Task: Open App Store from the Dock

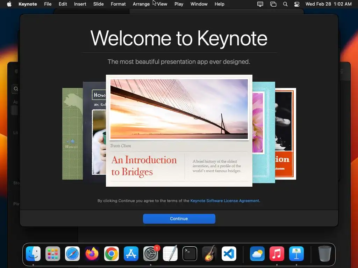Action: coord(131,254)
